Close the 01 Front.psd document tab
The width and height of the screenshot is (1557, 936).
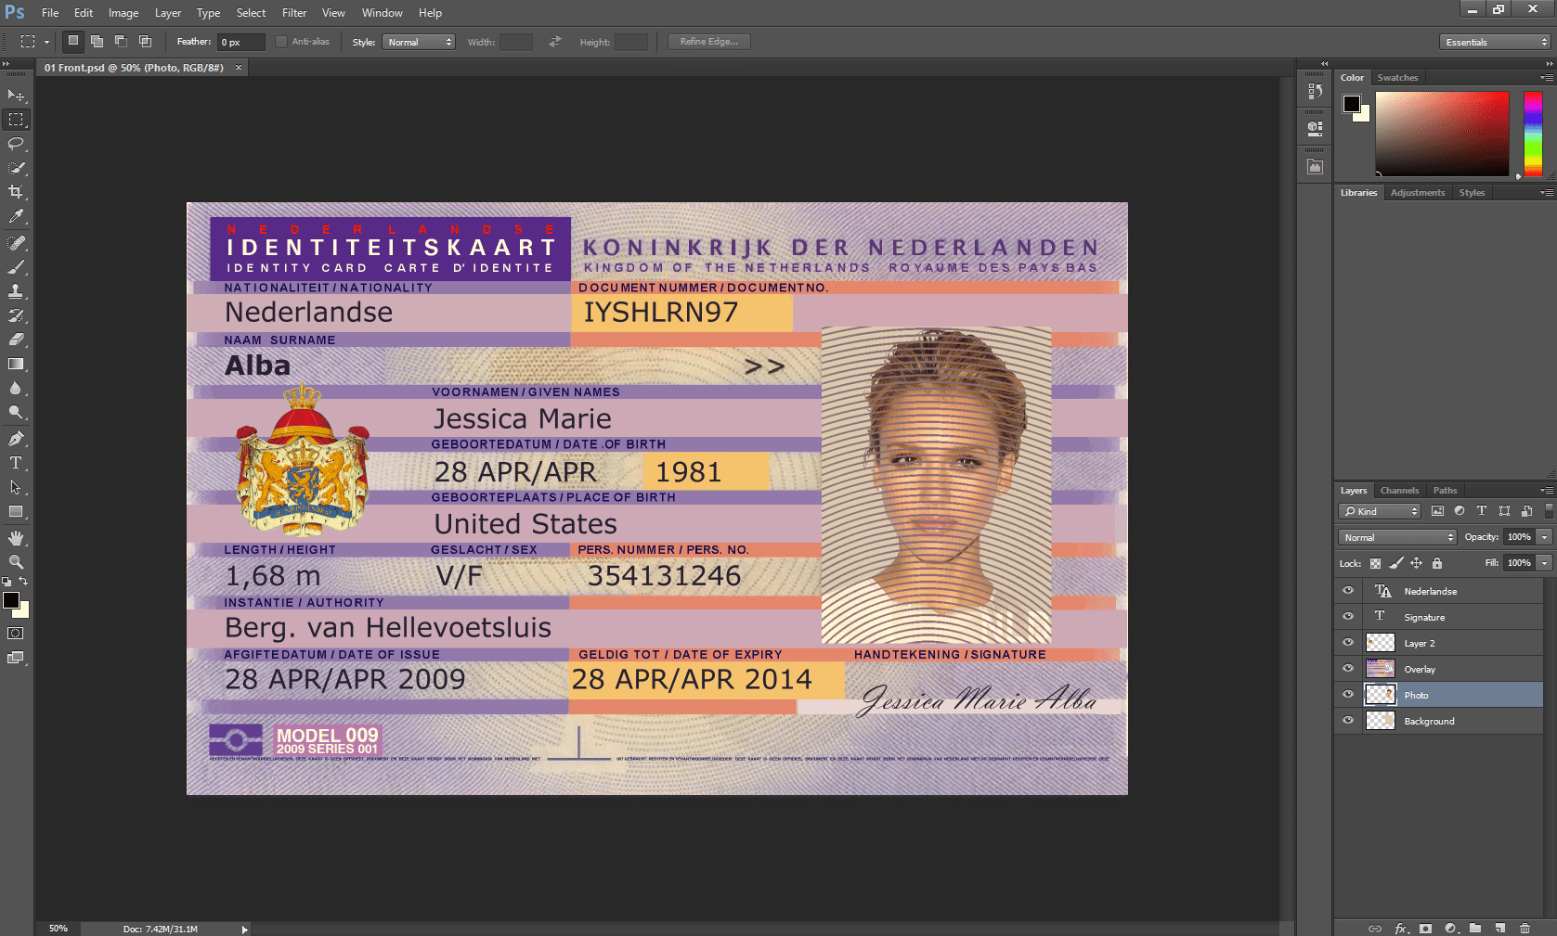[239, 68]
